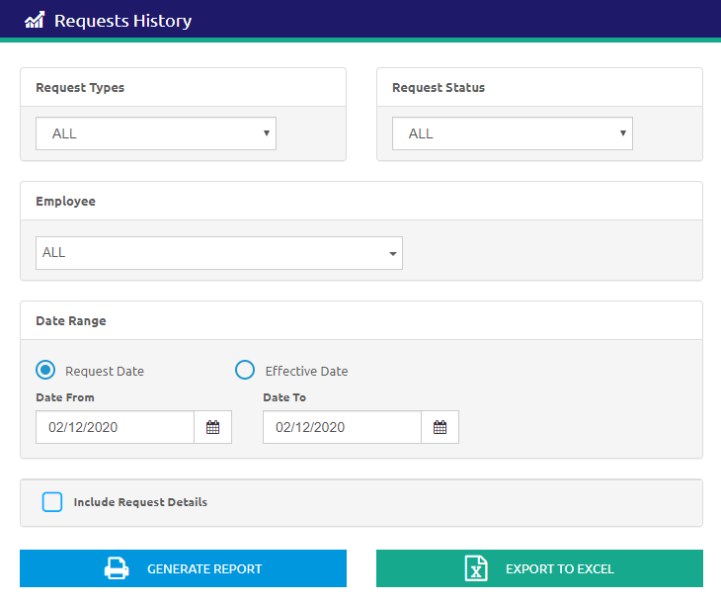Enable the Include Request Details checkbox
Image resolution: width=721 pixels, height=604 pixels.
[52, 502]
